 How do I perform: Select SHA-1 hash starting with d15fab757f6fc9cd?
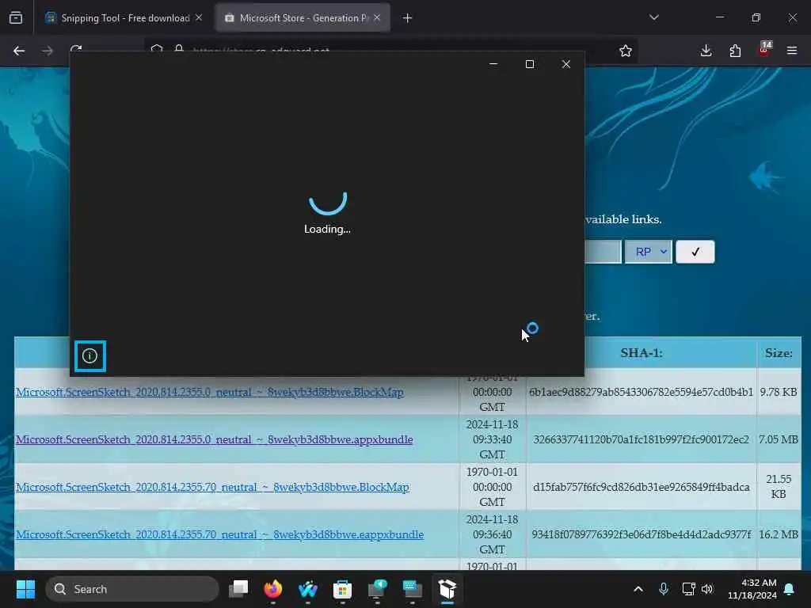click(x=641, y=487)
